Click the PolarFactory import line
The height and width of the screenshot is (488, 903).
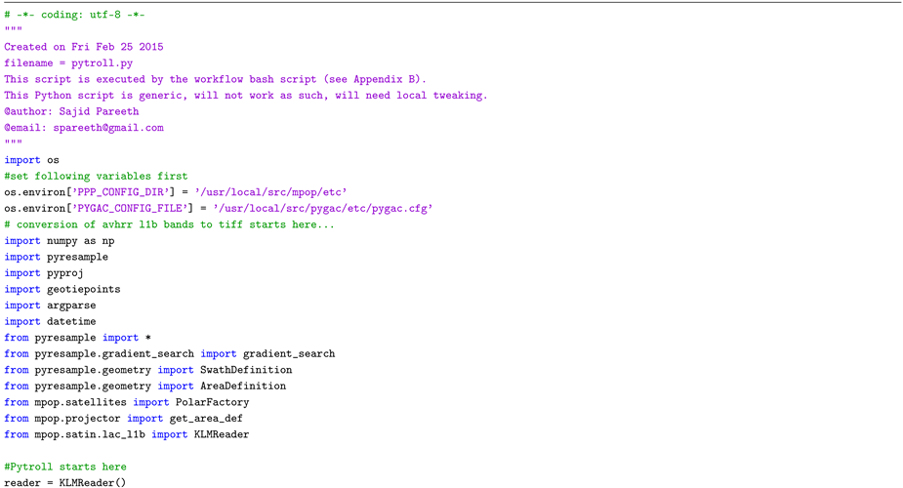coord(127,402)
